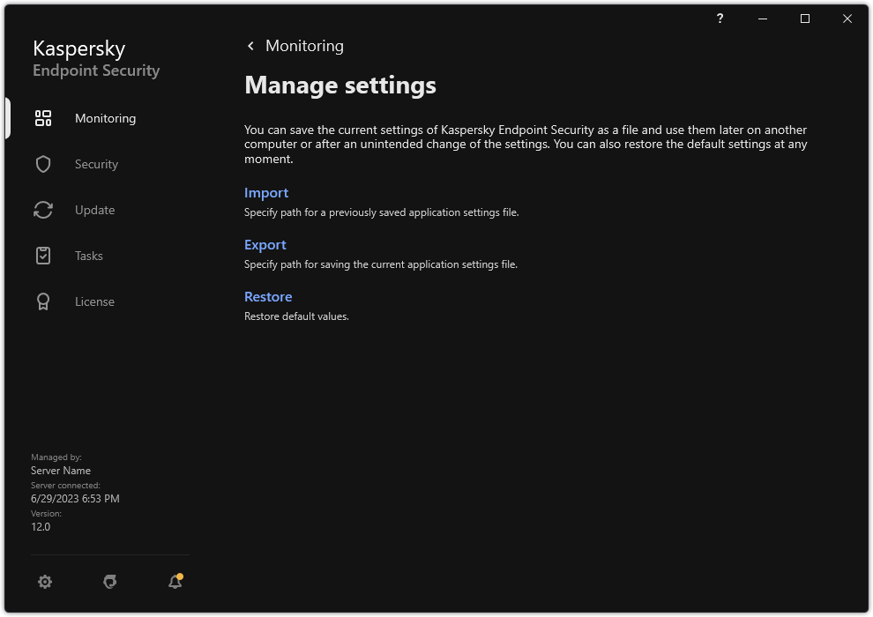
Task: Minimize the Kaspersky window
Action: coord(760,19)
